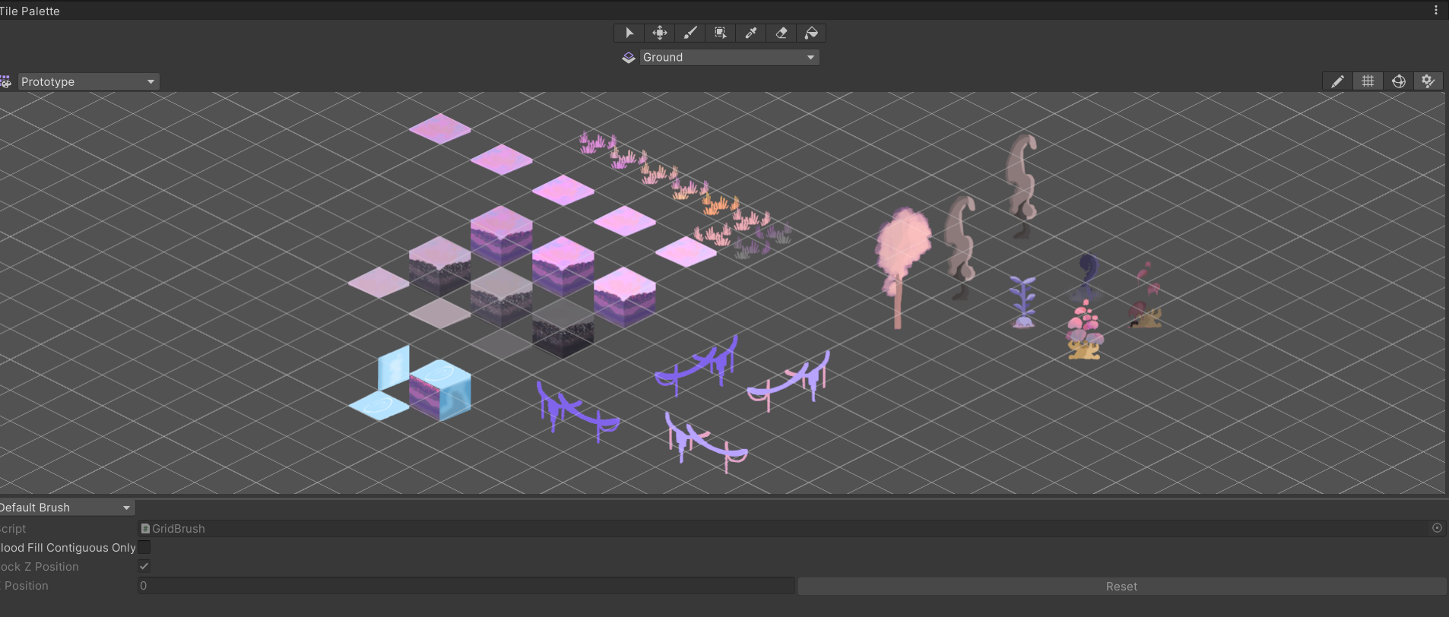The image size is (1449, 617).
Task: Open the Ground tilemap target dropdown
Action: [728, 58]
